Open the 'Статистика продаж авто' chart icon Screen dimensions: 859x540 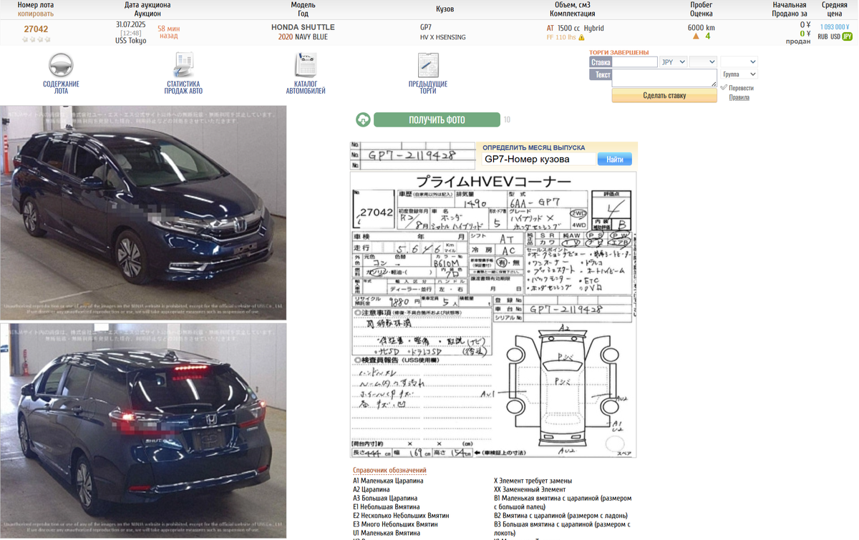(183, 65)
